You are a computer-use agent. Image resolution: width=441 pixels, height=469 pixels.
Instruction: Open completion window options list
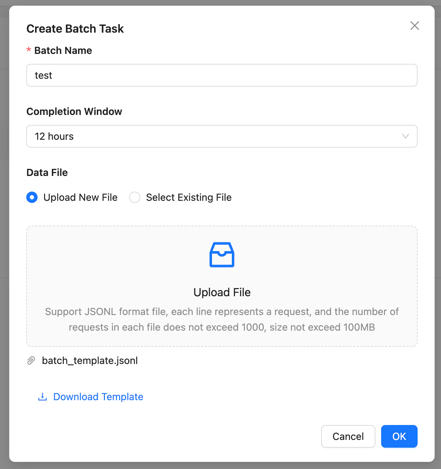click(222, 136)
